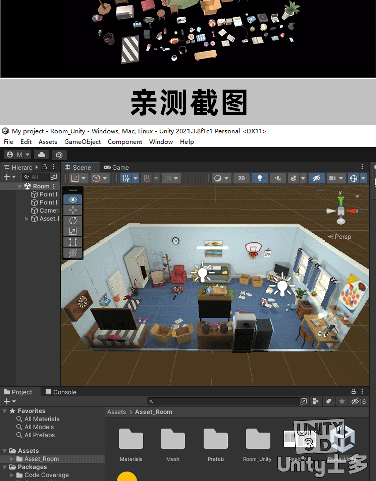376x481 pixels.
Task: Switch to the Game tab
Action: [116, 167]
